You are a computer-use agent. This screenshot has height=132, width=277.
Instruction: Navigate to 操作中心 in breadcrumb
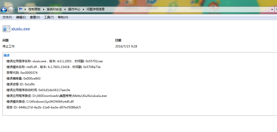(74, 9)
